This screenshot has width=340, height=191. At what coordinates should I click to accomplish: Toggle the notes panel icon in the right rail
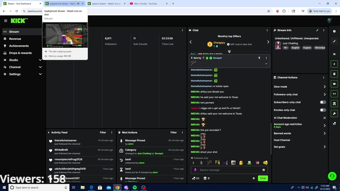tap(334, 74)
